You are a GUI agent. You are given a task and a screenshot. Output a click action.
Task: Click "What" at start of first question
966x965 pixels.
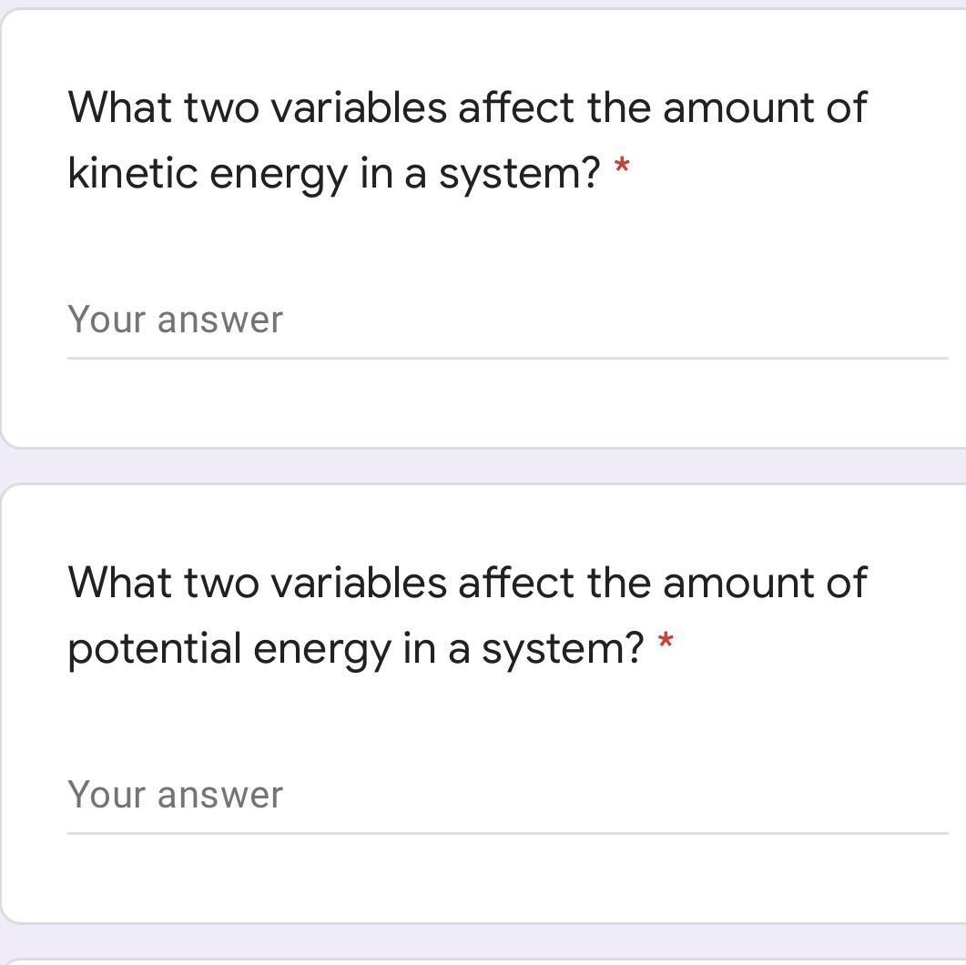[119, 107]
